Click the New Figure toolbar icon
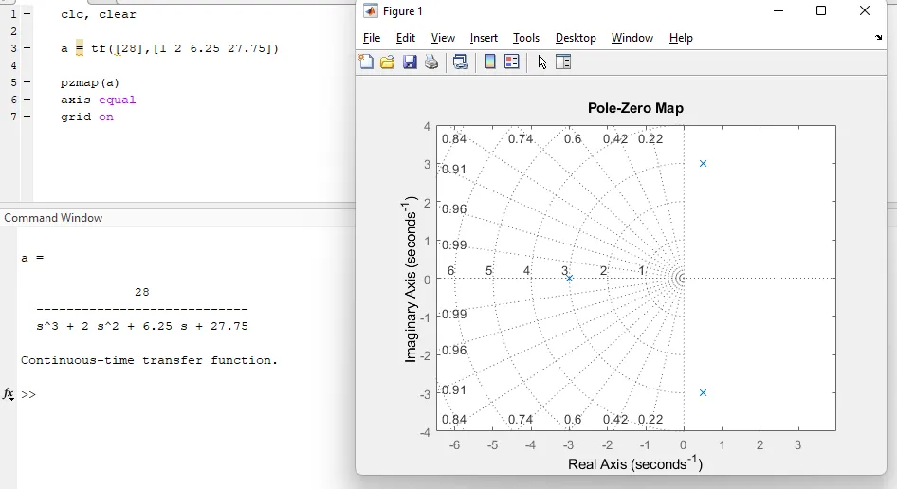Screen dimensions: 897x489 (366, 63)
